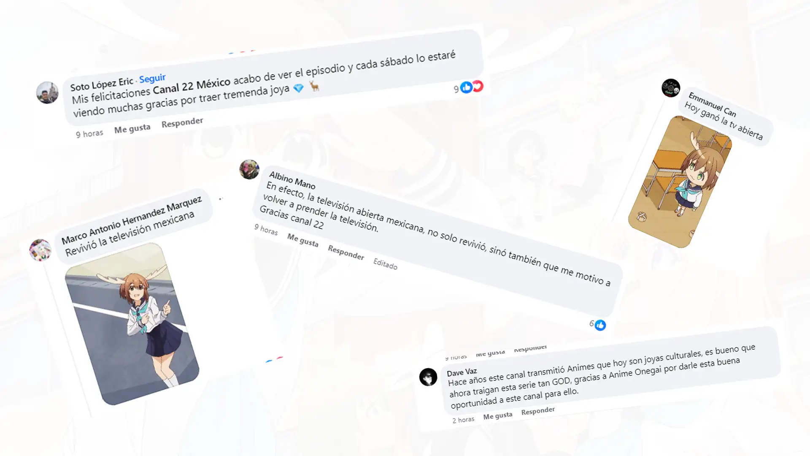Open Emmanuel Can's round avatar

pyautogui.click(x=671, y=88)
